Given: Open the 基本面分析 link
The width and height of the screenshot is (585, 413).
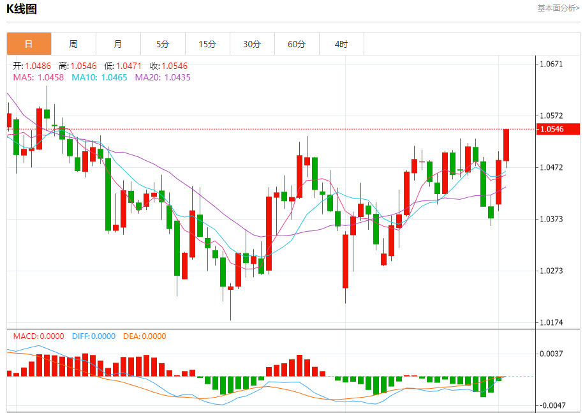Looking at the screenshot, I should tap(558, 8).
